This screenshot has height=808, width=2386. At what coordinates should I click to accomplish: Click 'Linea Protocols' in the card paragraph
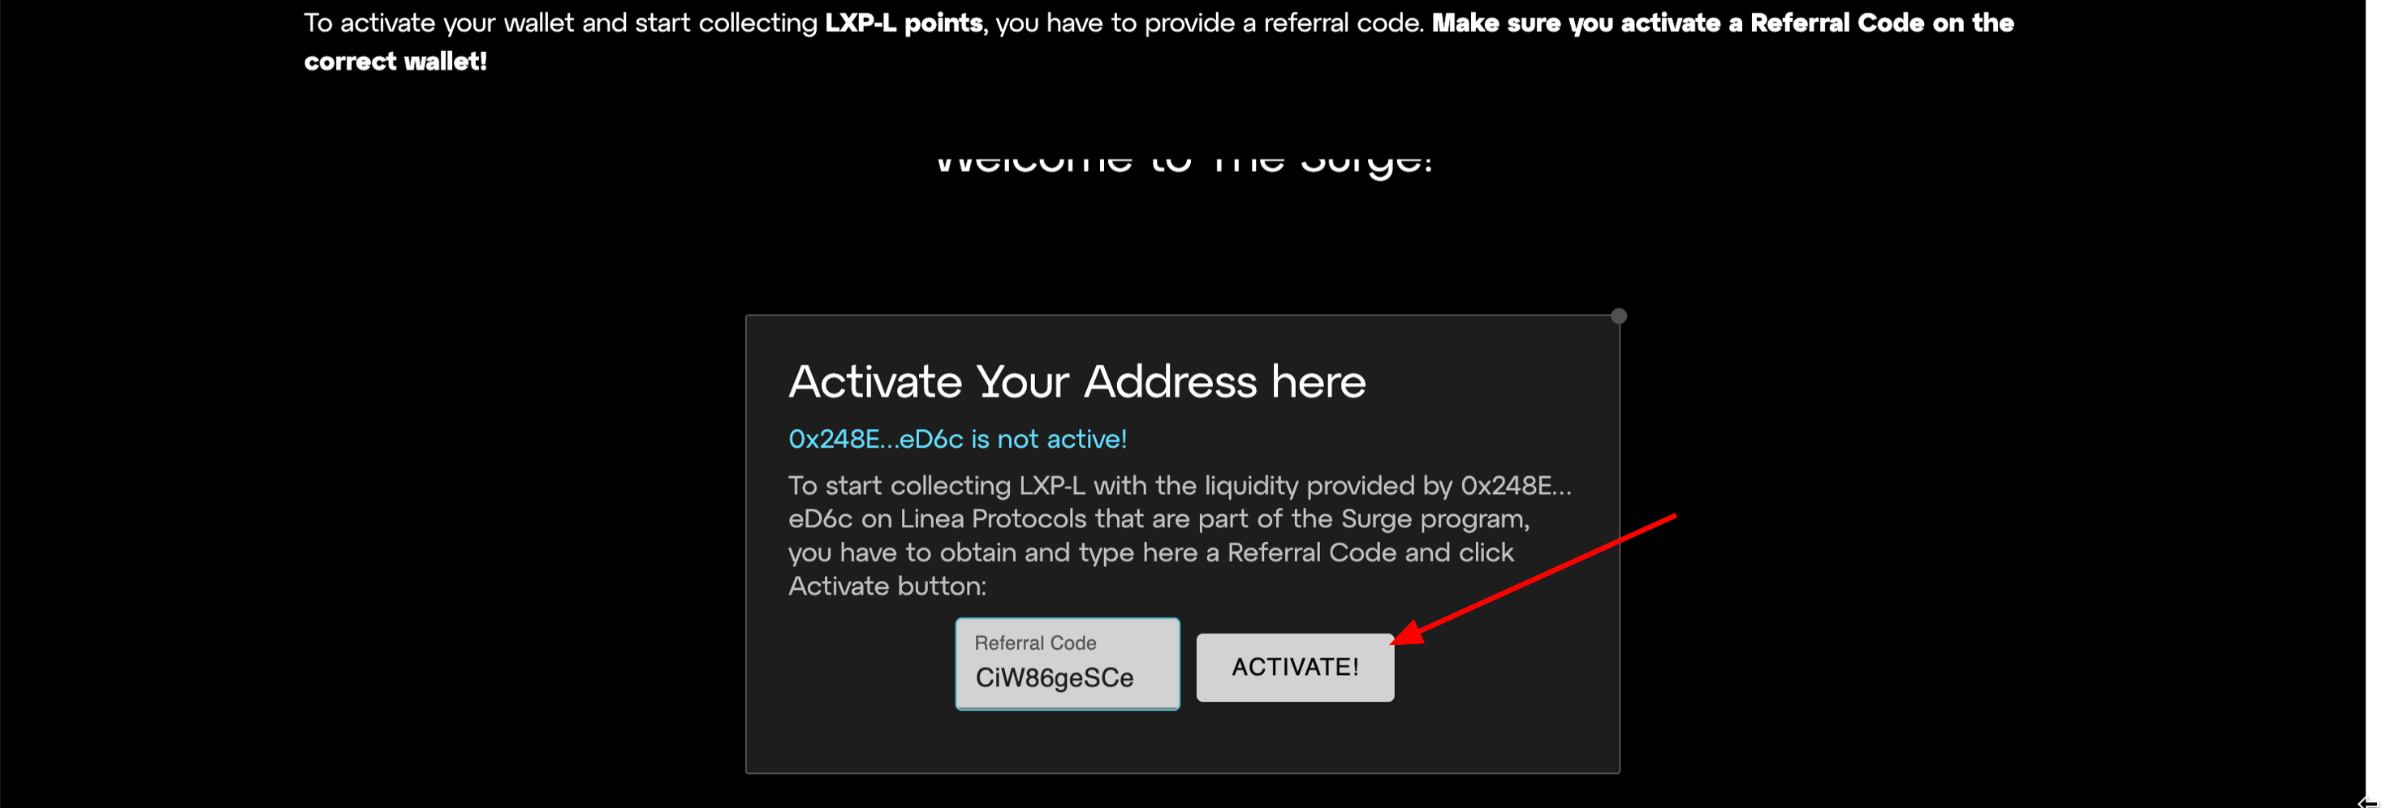pos(992,518)
